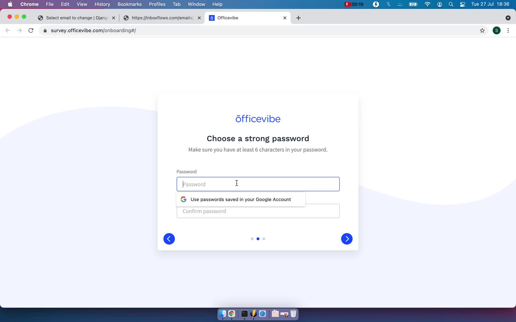Click the third onboarding dot indicator
The height and width of the screenshot is (322, 516).
pyautogui.click(x=264, y=239)
